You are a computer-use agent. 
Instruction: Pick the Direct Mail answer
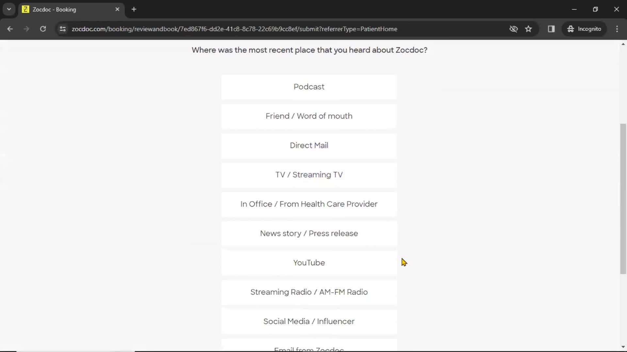point(309,145)
